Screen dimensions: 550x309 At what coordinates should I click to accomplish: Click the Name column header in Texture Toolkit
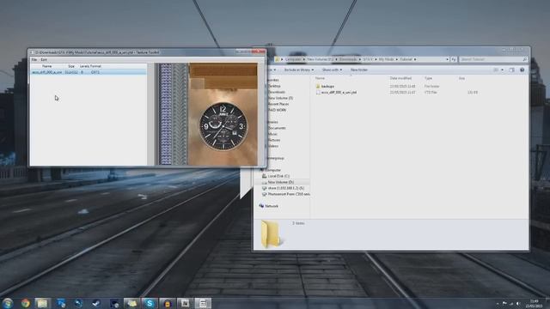(x=47, y=66)
